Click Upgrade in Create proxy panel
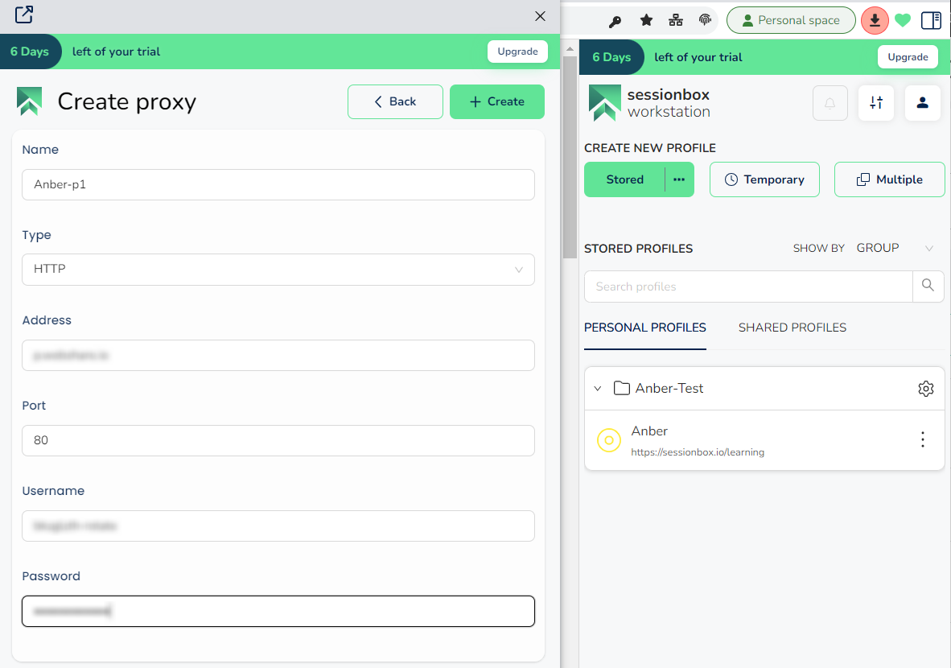951x668 pixels. [x=517, y=52]
